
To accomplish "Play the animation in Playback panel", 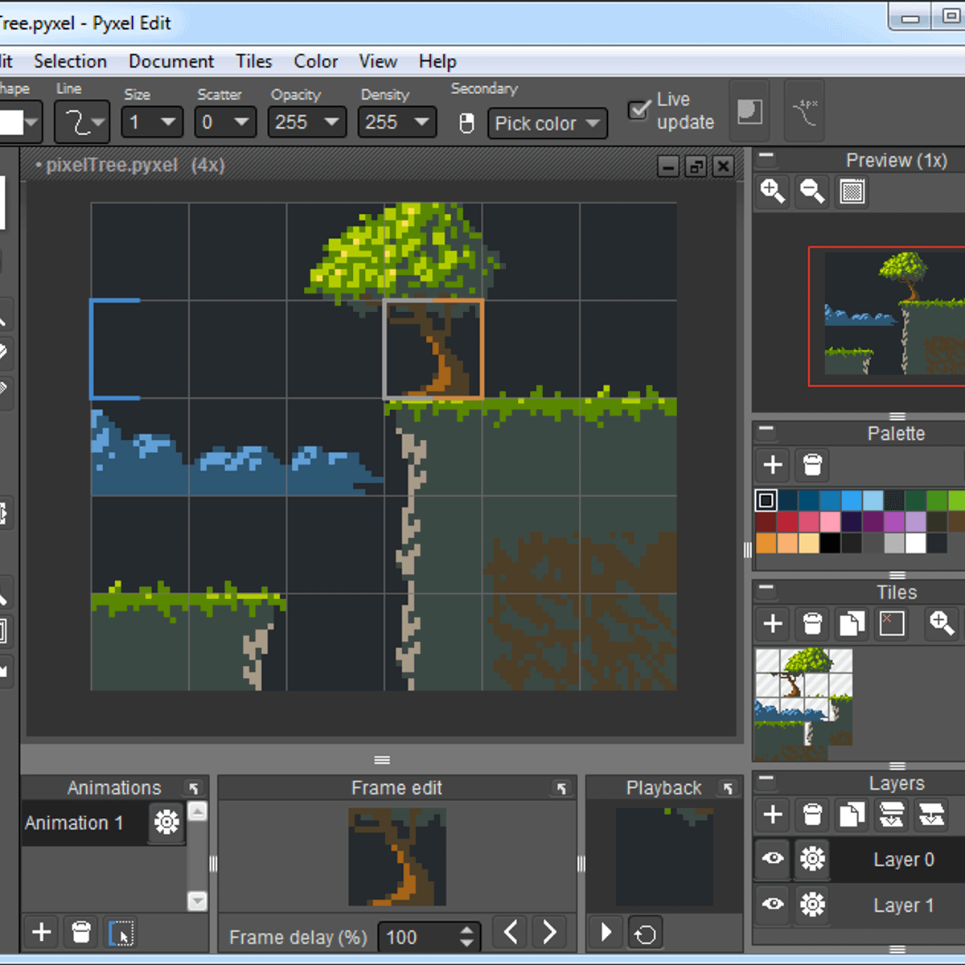I will [x=606, y=932].
